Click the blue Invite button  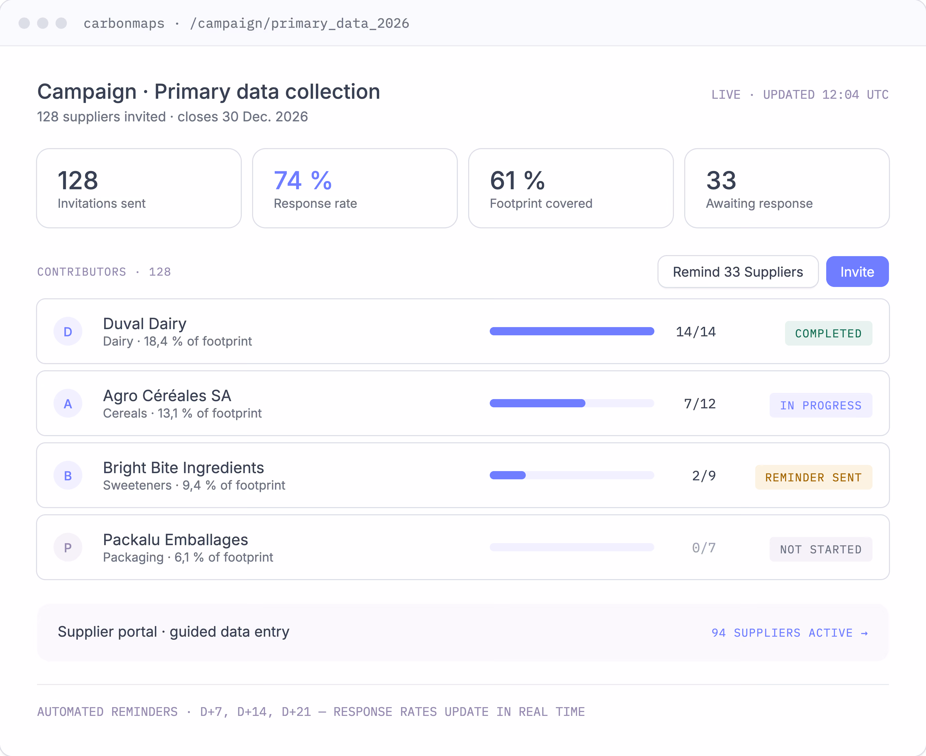tap(857, 272)
